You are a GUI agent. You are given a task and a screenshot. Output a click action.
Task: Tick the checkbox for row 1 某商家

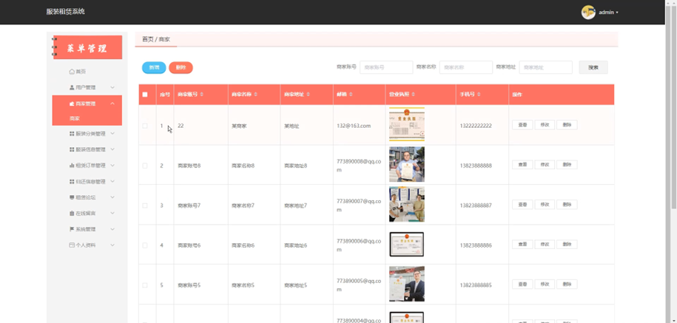145,126
